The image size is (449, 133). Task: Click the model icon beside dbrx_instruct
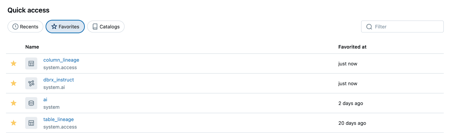[x=31, y=83]
